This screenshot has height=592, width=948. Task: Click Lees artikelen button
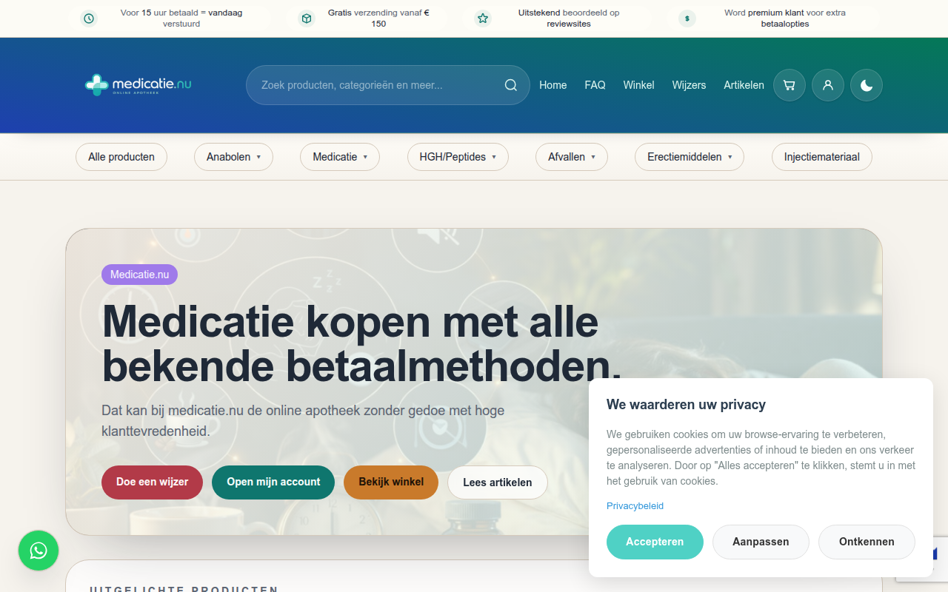click(x=498, y=482)
